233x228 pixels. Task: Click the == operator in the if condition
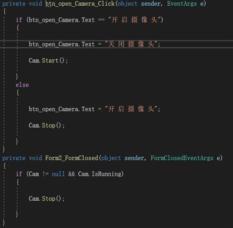click(101, 20)
